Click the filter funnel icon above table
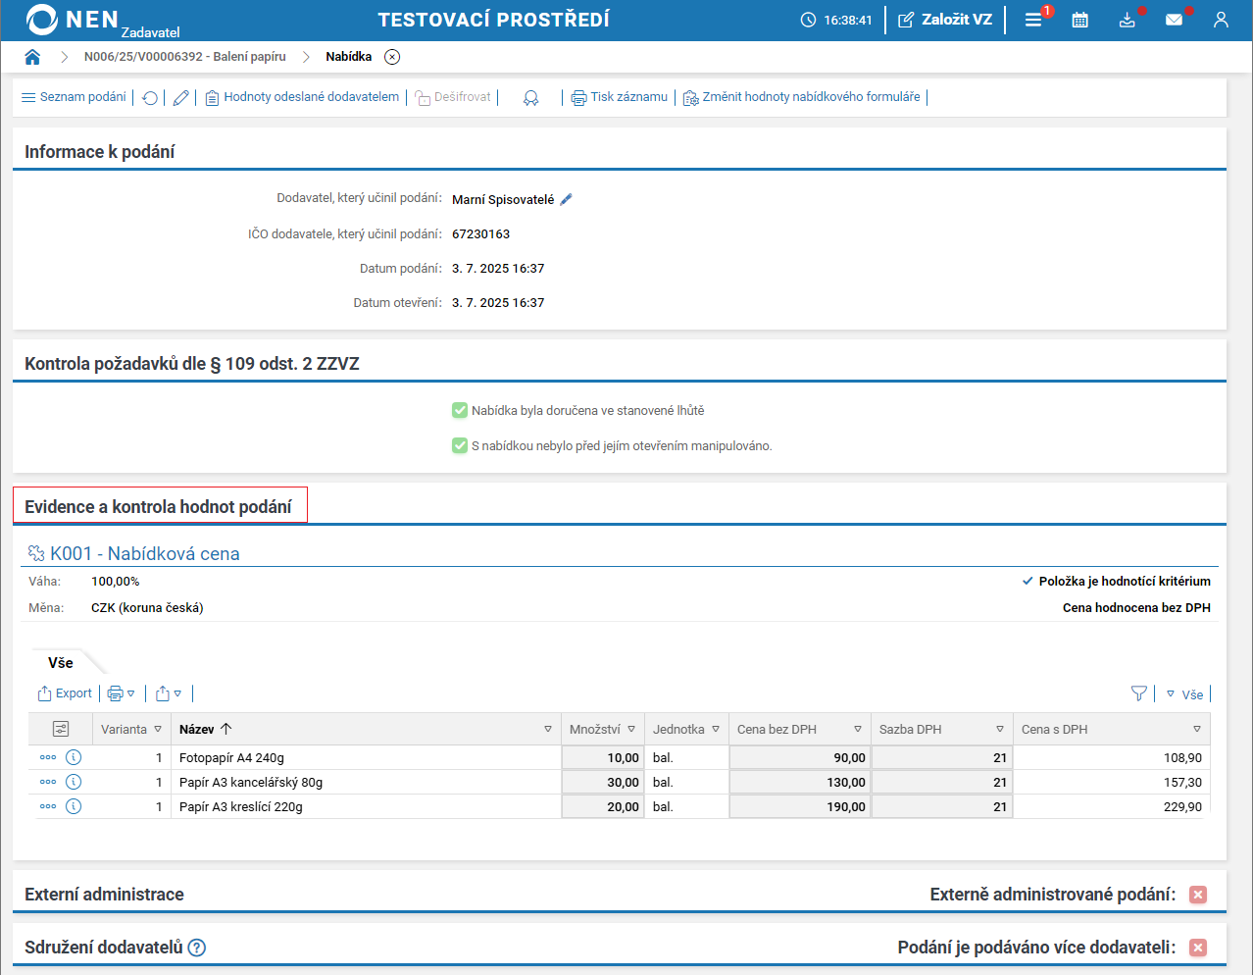Image resolution: width=1253 pixels, height=975 pixels. click(1138, 693)
